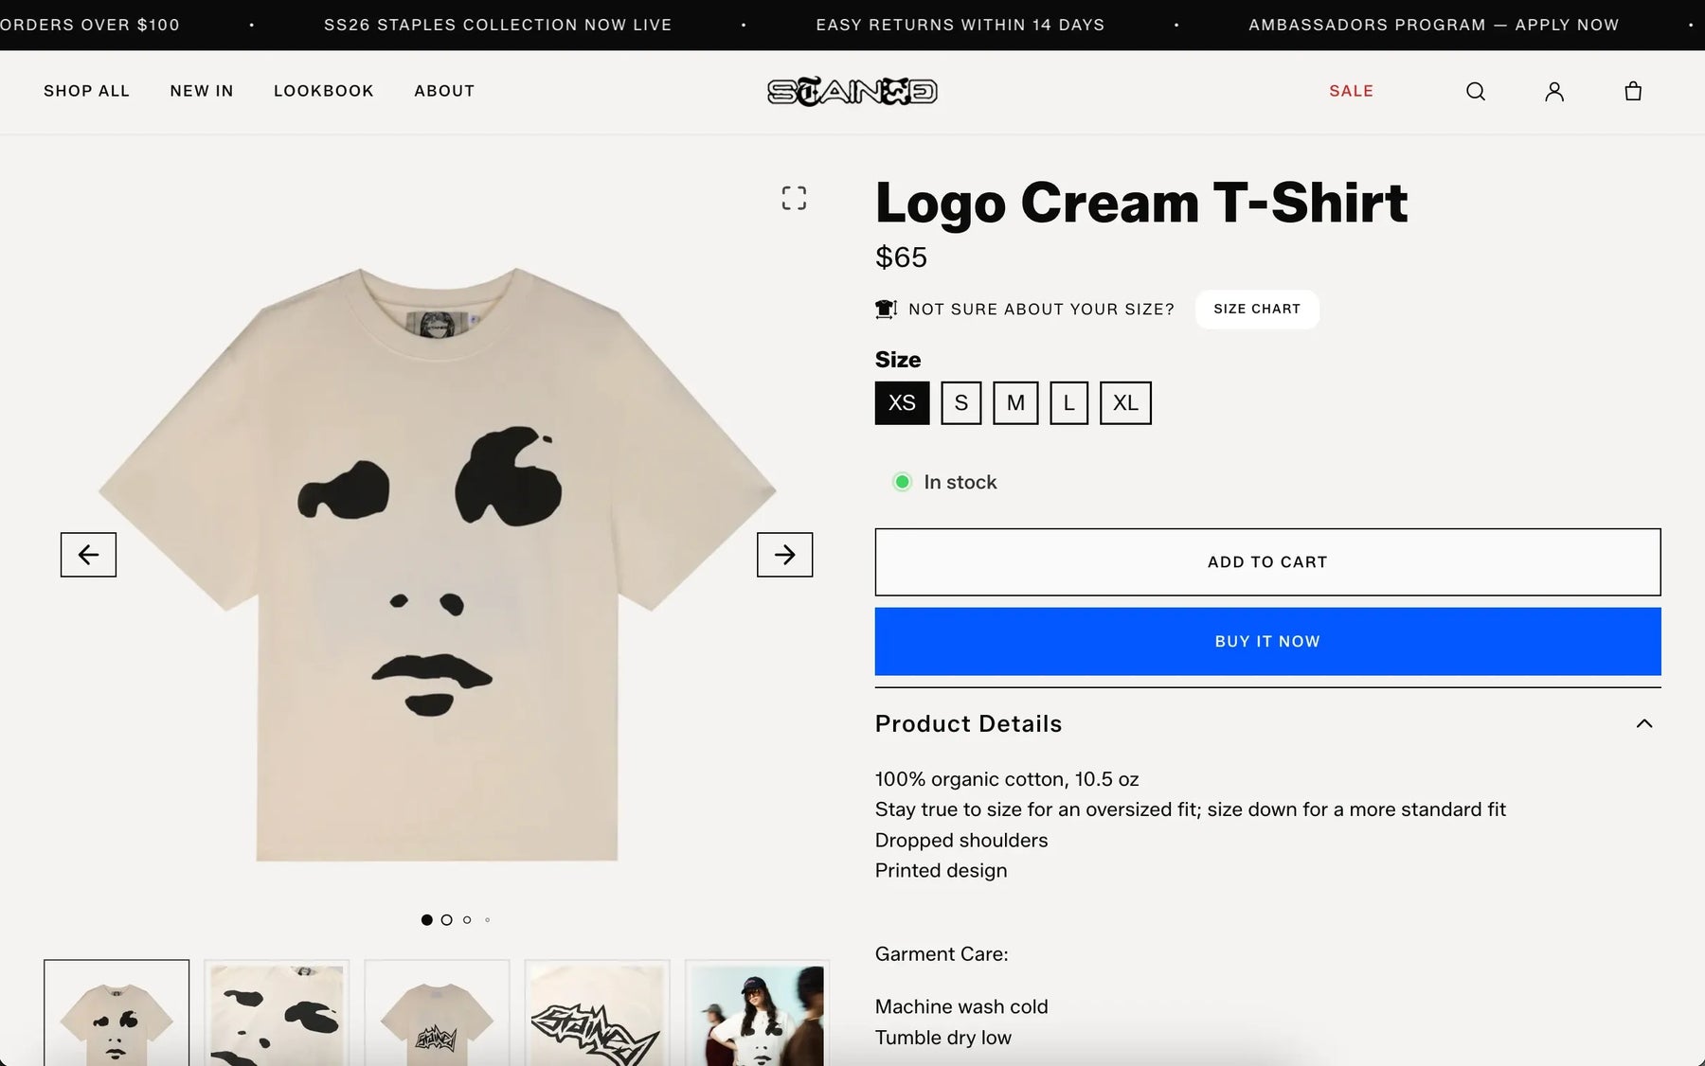
Task: Open the account profile icon
Action: coord(1553,91)
